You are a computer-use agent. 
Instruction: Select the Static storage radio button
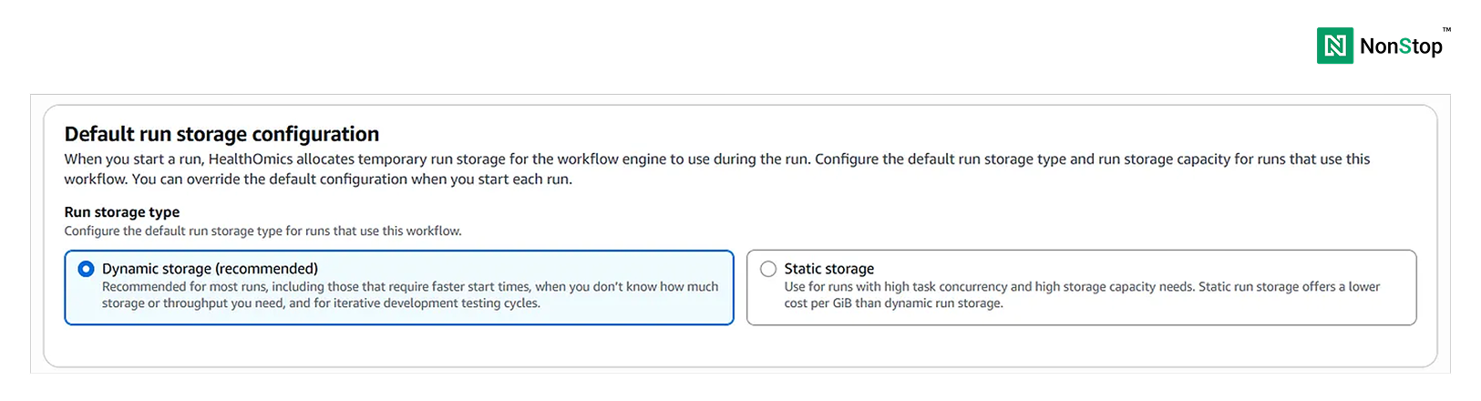click(768, 269)
